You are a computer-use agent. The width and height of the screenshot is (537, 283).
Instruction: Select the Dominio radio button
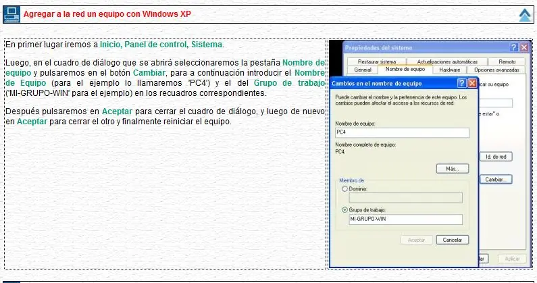tap(345, 189)
